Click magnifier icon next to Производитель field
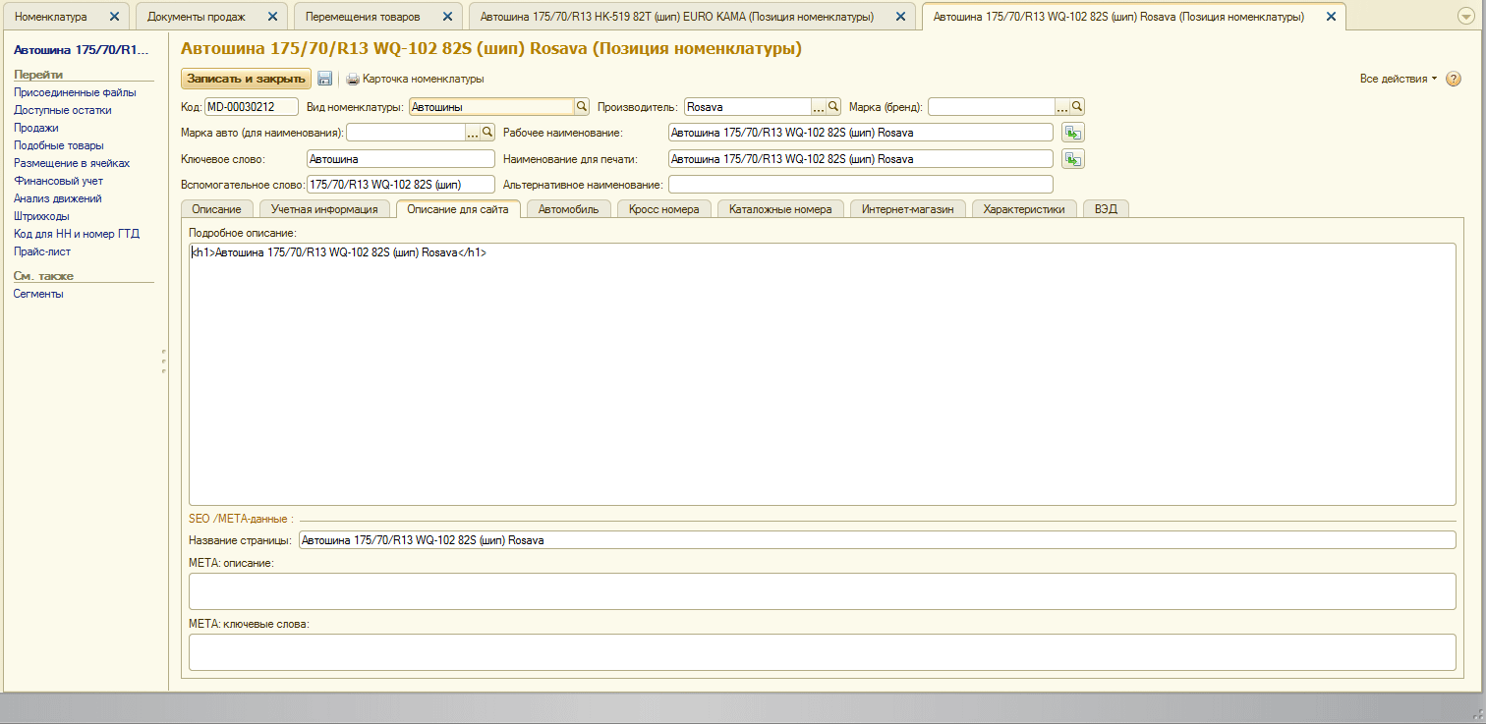This screenshot has height=724, width=1486. click(x=833, y=107)
